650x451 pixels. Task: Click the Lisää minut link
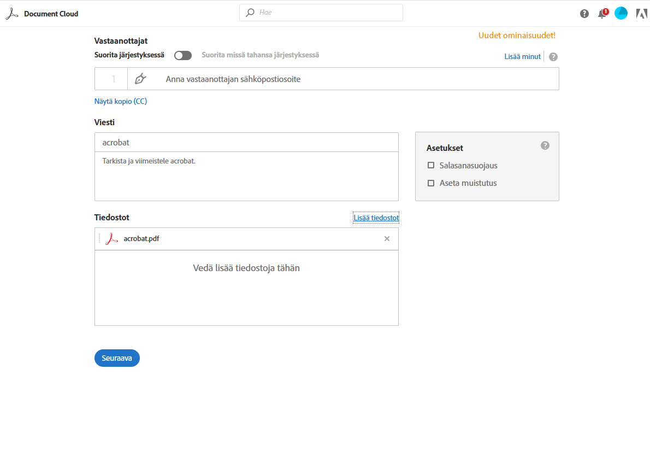click(522, 57)
